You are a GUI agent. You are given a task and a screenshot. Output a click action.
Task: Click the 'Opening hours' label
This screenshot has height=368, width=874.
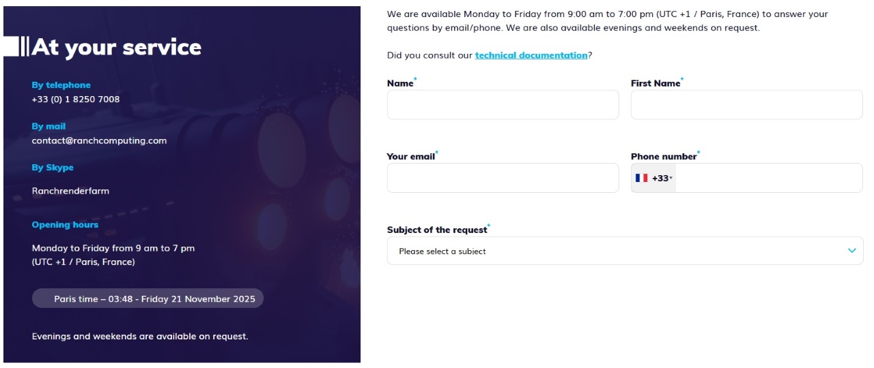(65, 224)
